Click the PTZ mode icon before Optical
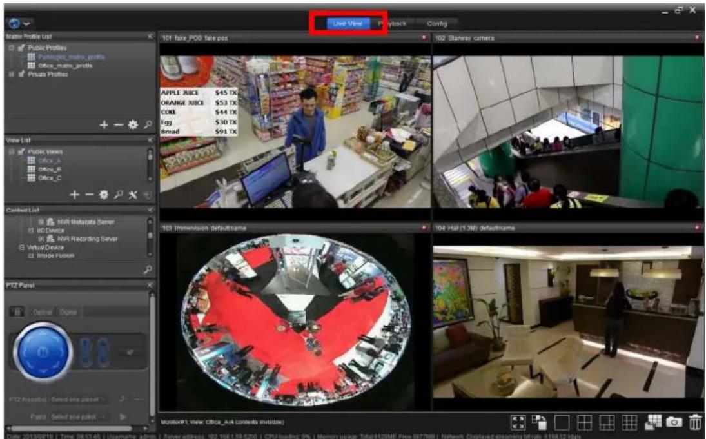This screenshot has width=706, height=439. pos(17,311)
